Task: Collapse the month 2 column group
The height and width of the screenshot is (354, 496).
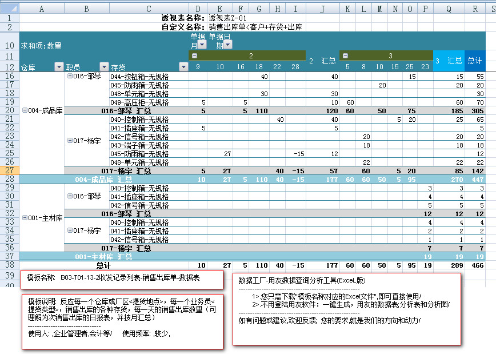Action: (194, 56)
